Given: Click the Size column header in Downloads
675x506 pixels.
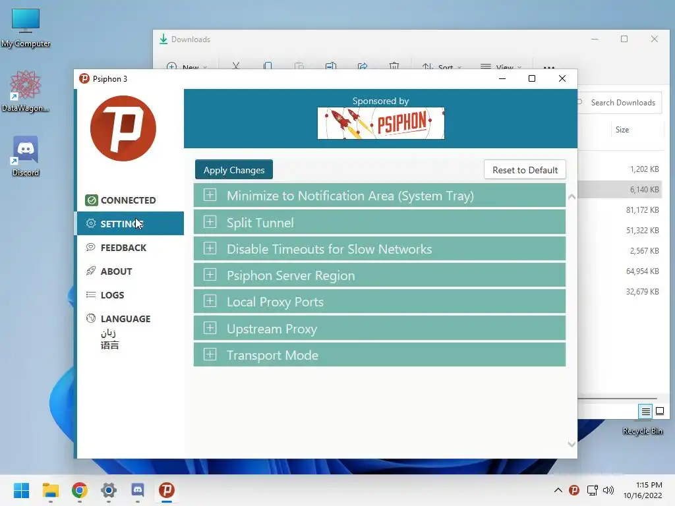Looking at the screenshot, I should pyautogui.click(x=622, y=130).
